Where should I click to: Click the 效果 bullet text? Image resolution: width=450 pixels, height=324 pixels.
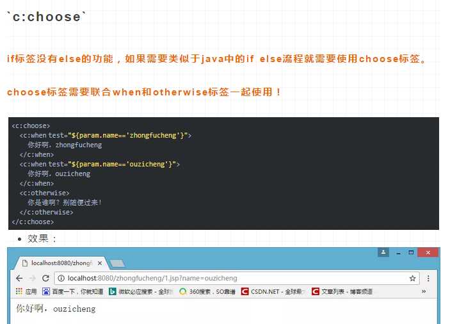click(x=42, y=238)
